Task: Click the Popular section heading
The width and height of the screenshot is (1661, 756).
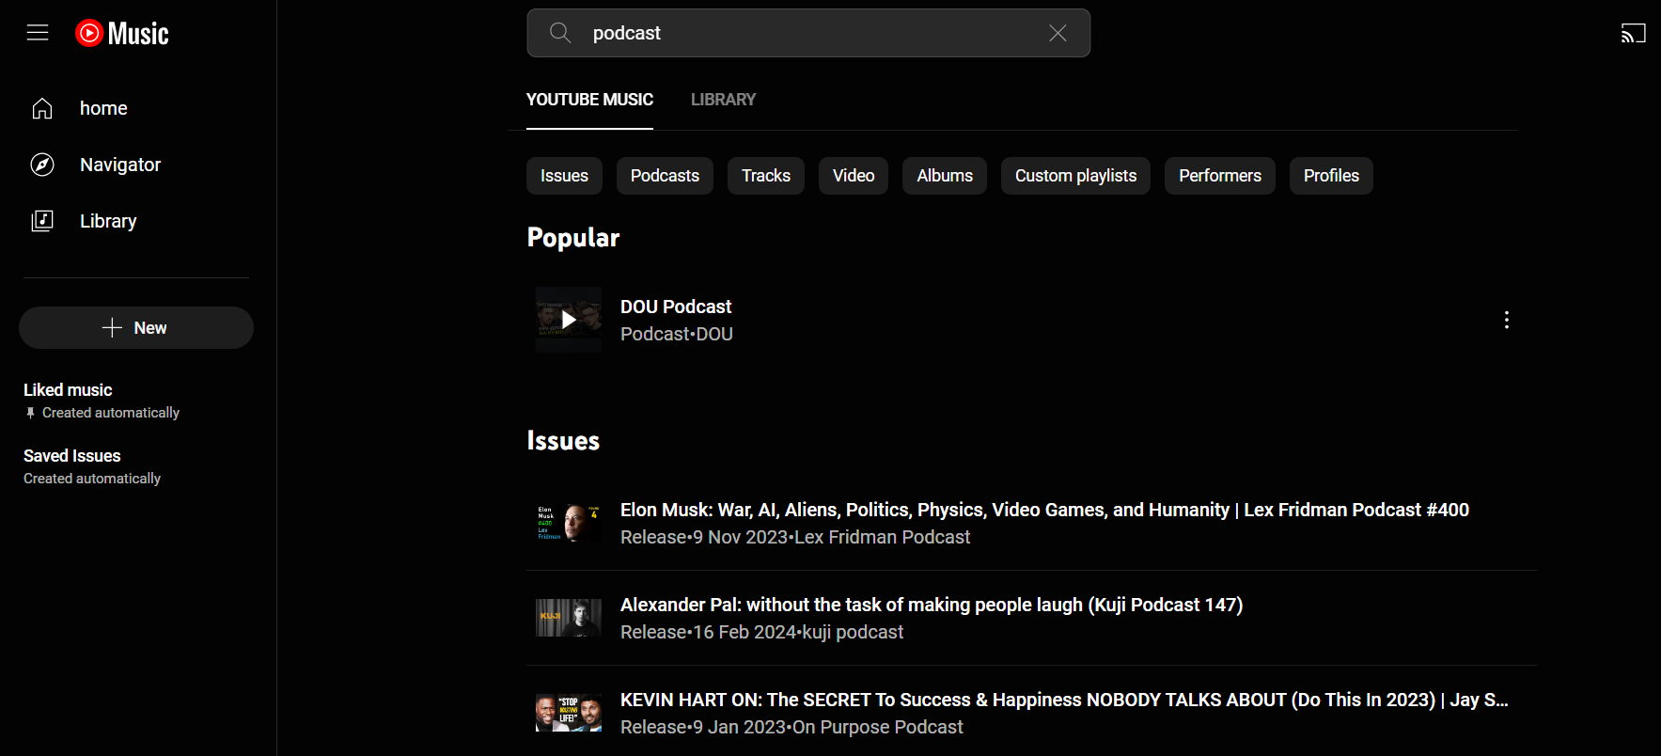Action: click(x=573, y=238)
